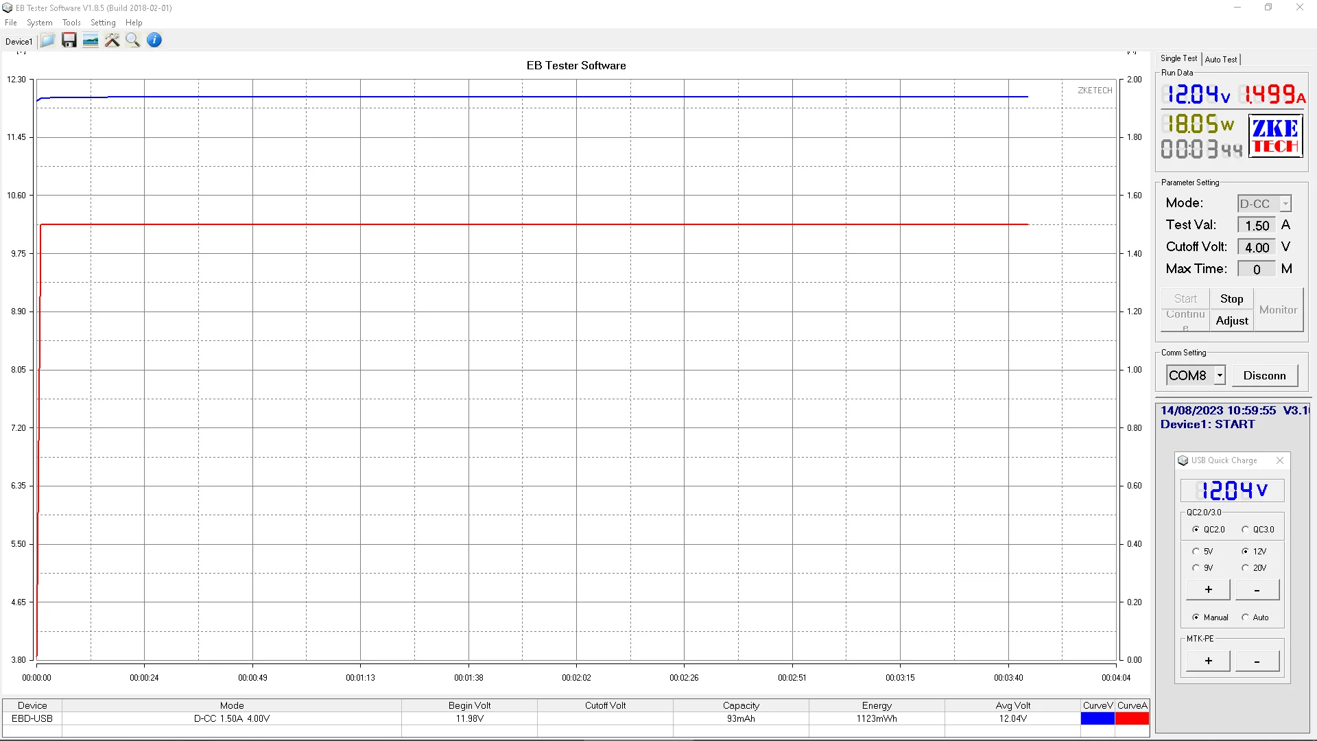Click the ZKE Tech logo
1317x741 pixels.
(1275, 136)
